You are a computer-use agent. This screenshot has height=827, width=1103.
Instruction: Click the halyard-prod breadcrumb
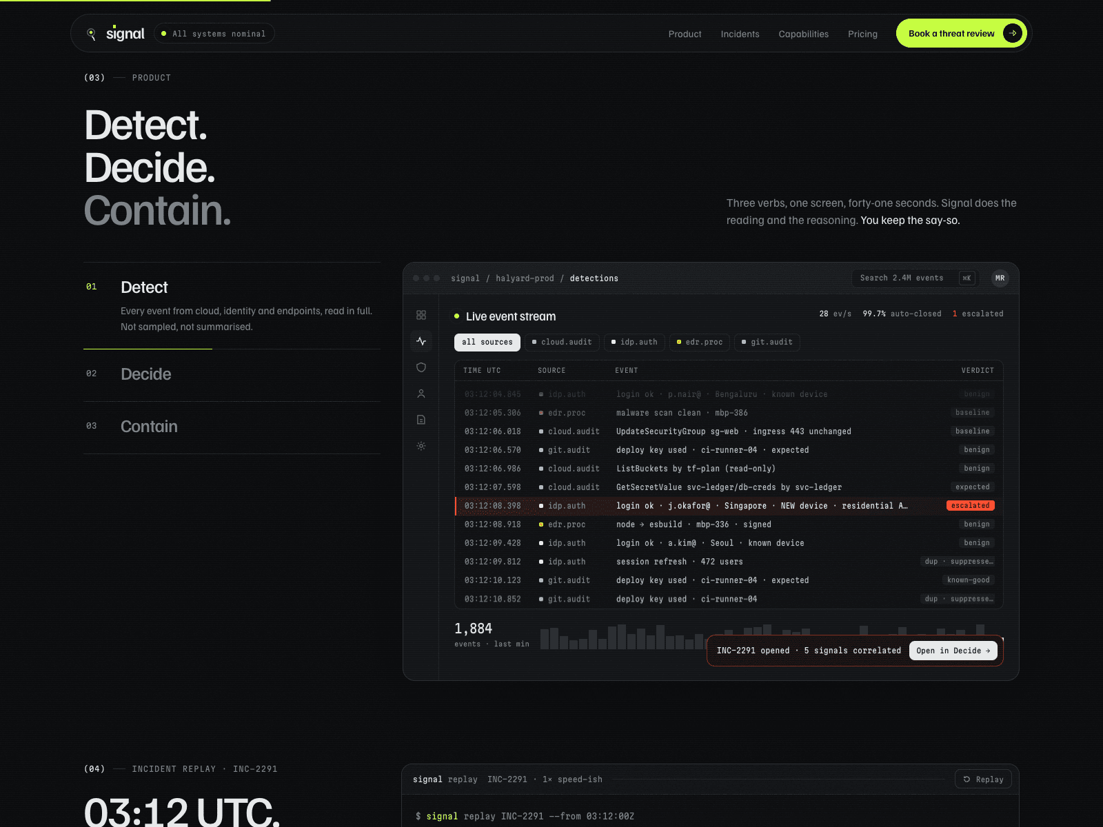525,278
